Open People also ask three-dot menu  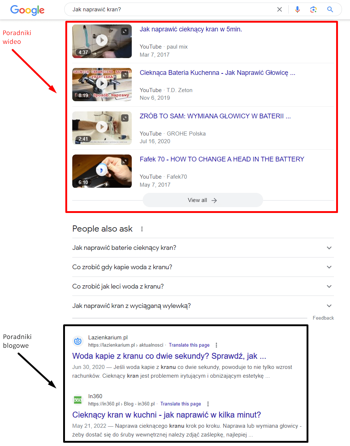[x=142, y=229]
